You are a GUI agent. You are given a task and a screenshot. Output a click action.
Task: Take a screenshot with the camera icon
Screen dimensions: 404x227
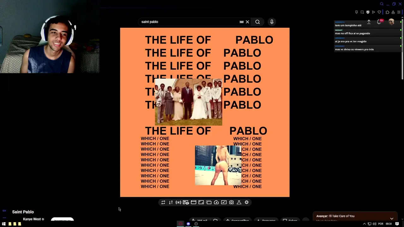click(231, 202)
